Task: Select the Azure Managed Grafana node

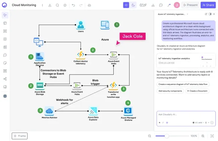Action: click(128, 114)
